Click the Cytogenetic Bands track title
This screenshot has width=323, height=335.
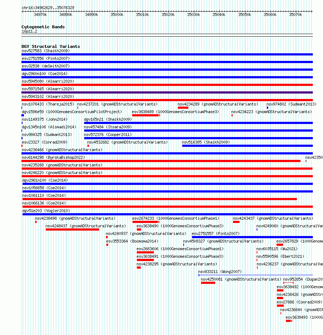pos(43,27)
